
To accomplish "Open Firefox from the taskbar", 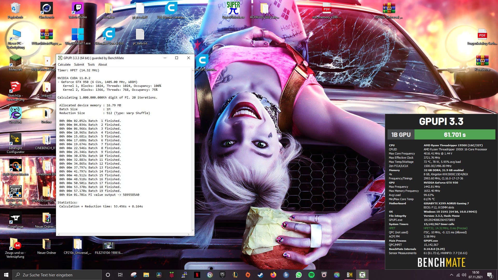I will point(273,275).
